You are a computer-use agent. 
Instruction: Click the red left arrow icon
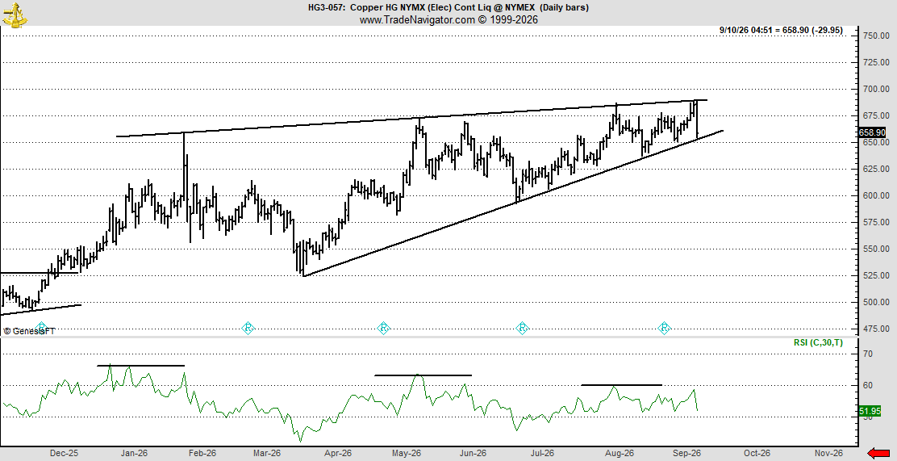point(878,454)
